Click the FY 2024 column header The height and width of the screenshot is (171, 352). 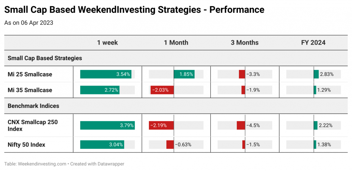pos(313,43)
